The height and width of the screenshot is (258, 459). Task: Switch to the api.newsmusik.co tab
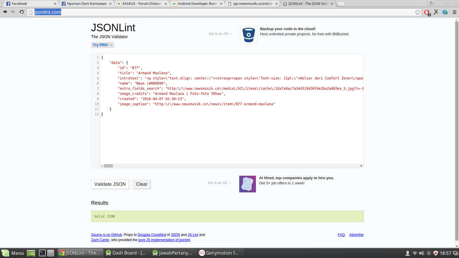[251, 4]
